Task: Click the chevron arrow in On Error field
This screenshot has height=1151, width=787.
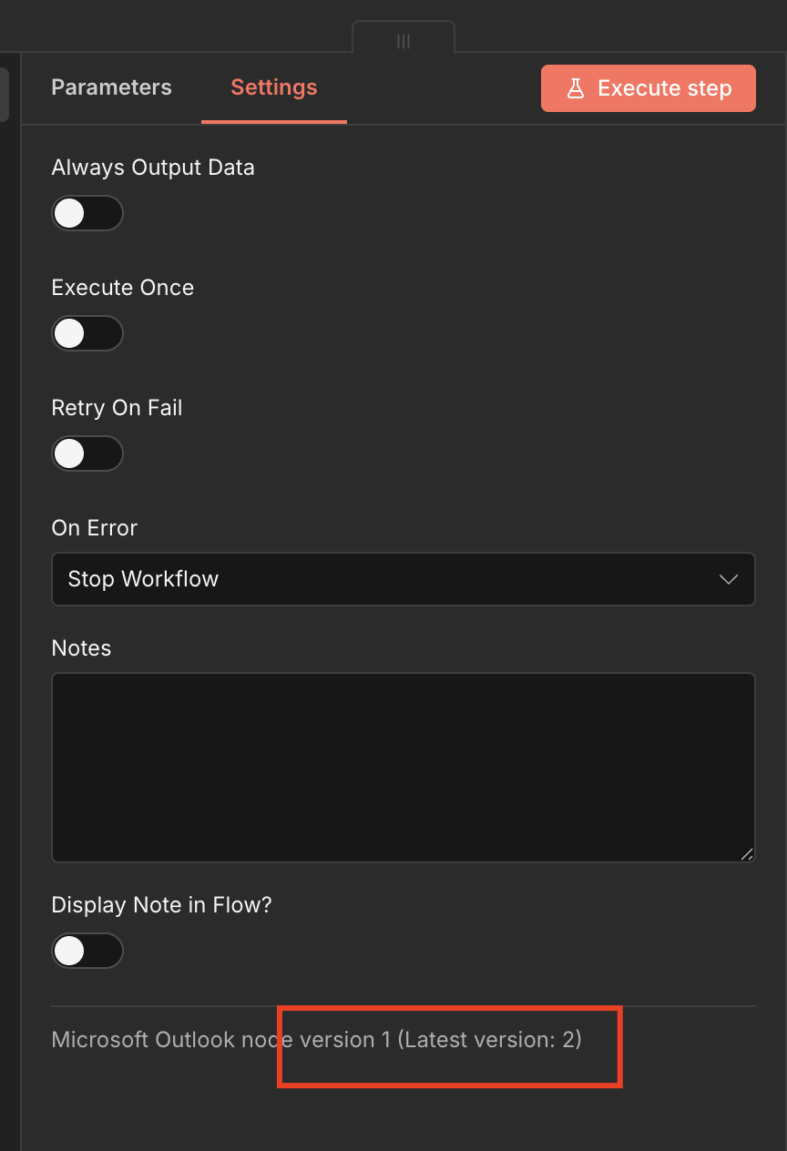Action: (x=729, y=579)
